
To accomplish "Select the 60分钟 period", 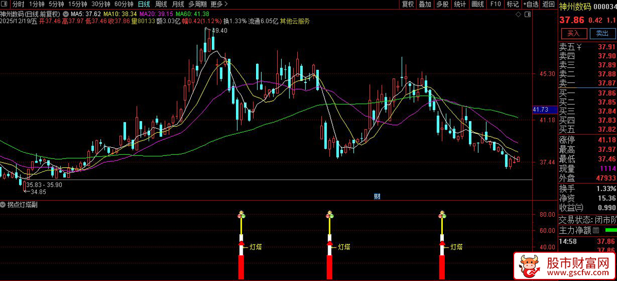I will [124, 4].
